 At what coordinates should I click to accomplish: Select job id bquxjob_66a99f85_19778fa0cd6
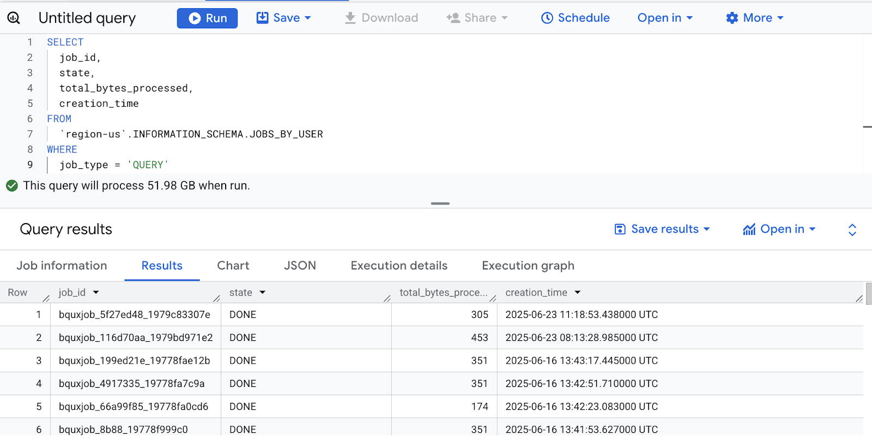coord(134,407)
